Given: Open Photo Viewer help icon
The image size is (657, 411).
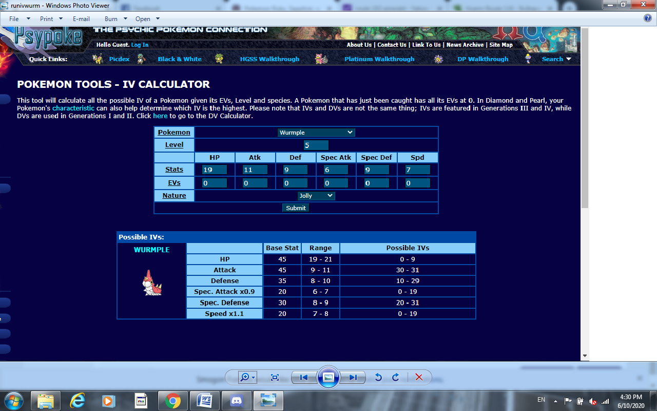Looking at the screenshot, I should [x=648, y=18].
